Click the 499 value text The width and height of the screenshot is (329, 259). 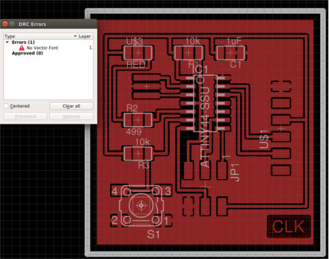click(x=134, y=131)
